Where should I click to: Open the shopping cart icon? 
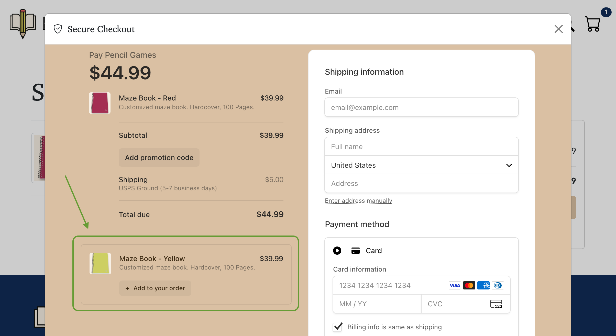(x=593, y=24)
